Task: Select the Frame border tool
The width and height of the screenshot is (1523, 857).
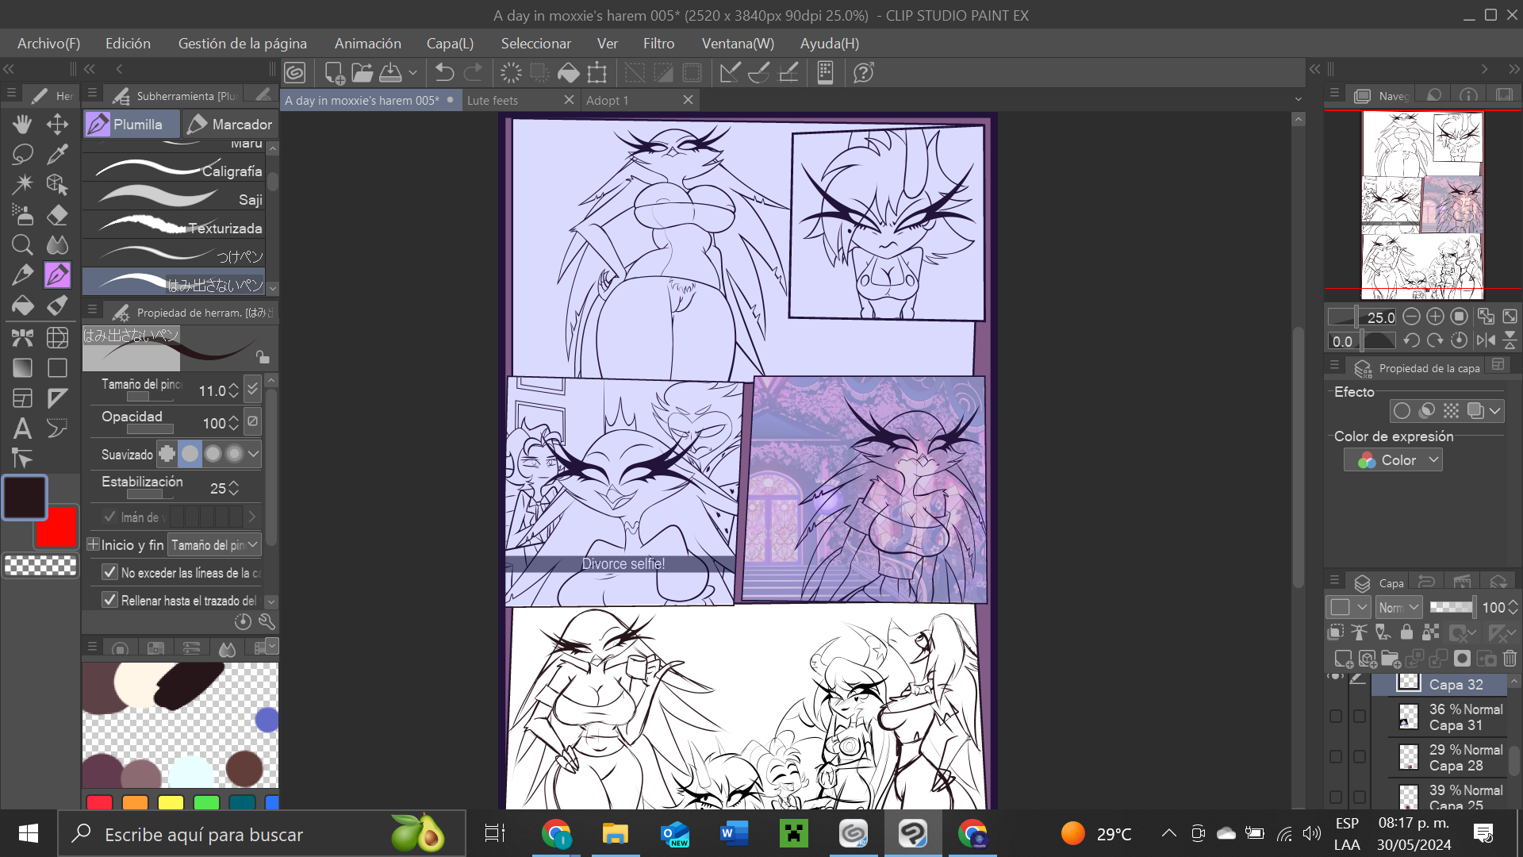Action: 22,398
